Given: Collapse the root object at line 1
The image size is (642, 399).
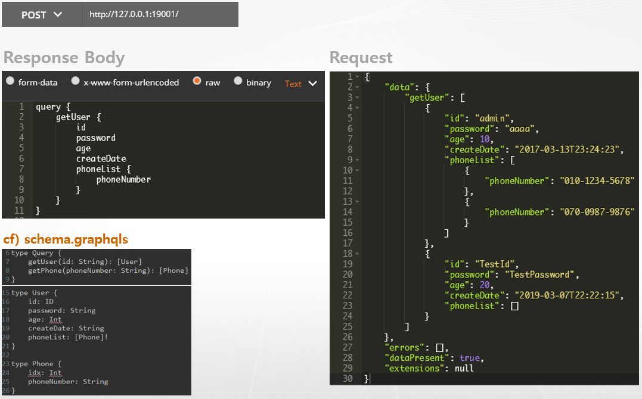Looking at the screenshot, I should (357, 77).
